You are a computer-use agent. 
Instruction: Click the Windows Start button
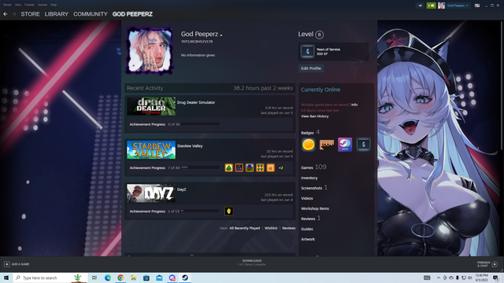click(x=6, y=277)
